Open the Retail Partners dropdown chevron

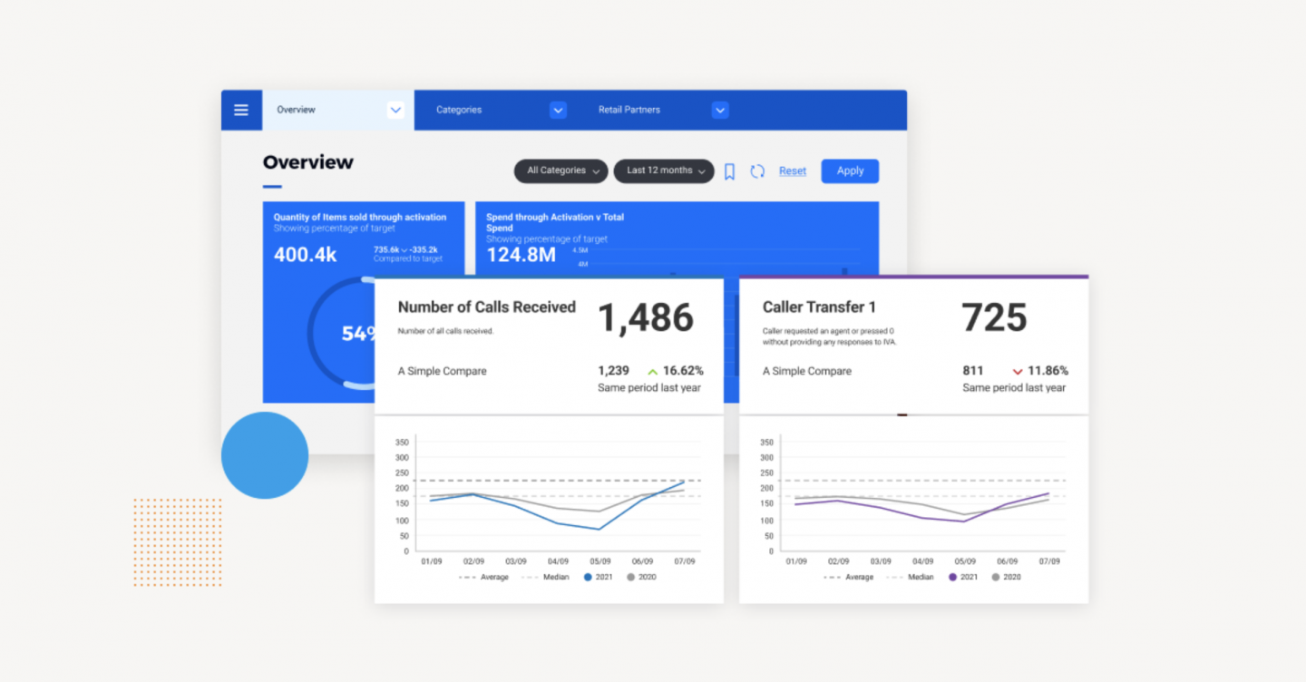click(720, 110)
